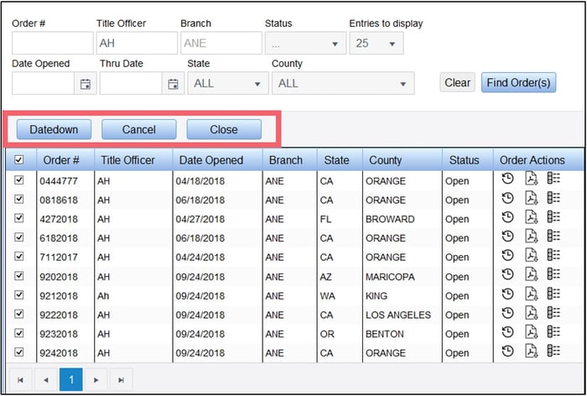Click list icon for order 7112017

(553, 255)
